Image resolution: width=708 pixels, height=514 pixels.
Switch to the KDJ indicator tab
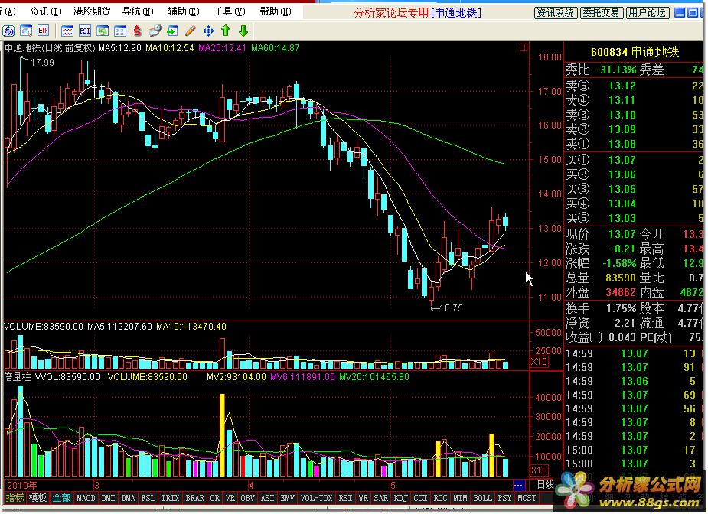400,498
